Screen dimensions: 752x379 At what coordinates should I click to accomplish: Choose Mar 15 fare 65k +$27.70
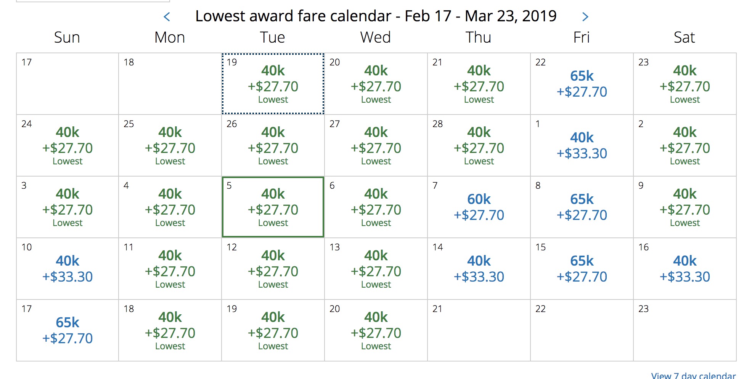582,269
